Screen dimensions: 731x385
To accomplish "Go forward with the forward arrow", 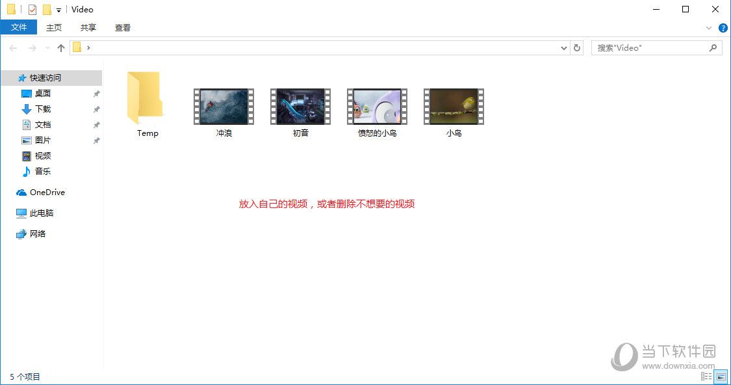I will click(x=32, y=48).
